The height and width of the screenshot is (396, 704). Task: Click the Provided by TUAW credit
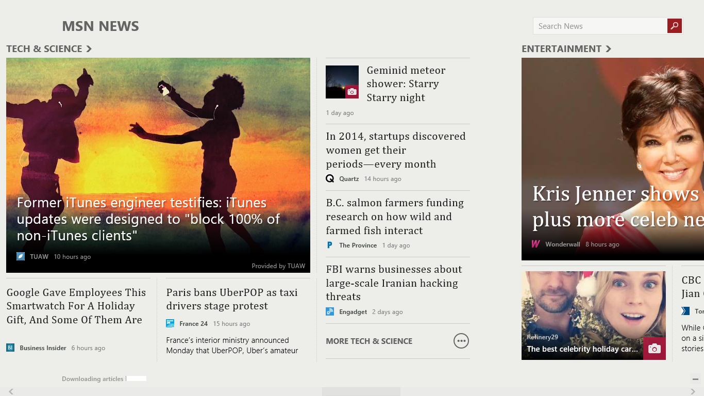278,266
